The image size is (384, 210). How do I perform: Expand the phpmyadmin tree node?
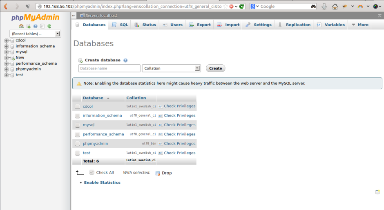coord(7,69)
